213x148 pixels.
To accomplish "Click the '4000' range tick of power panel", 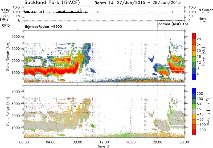I will click(15, 37).
